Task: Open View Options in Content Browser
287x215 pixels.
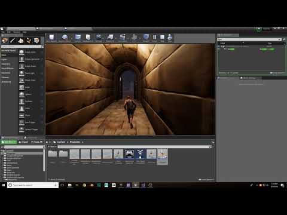Action: point(206,180)
